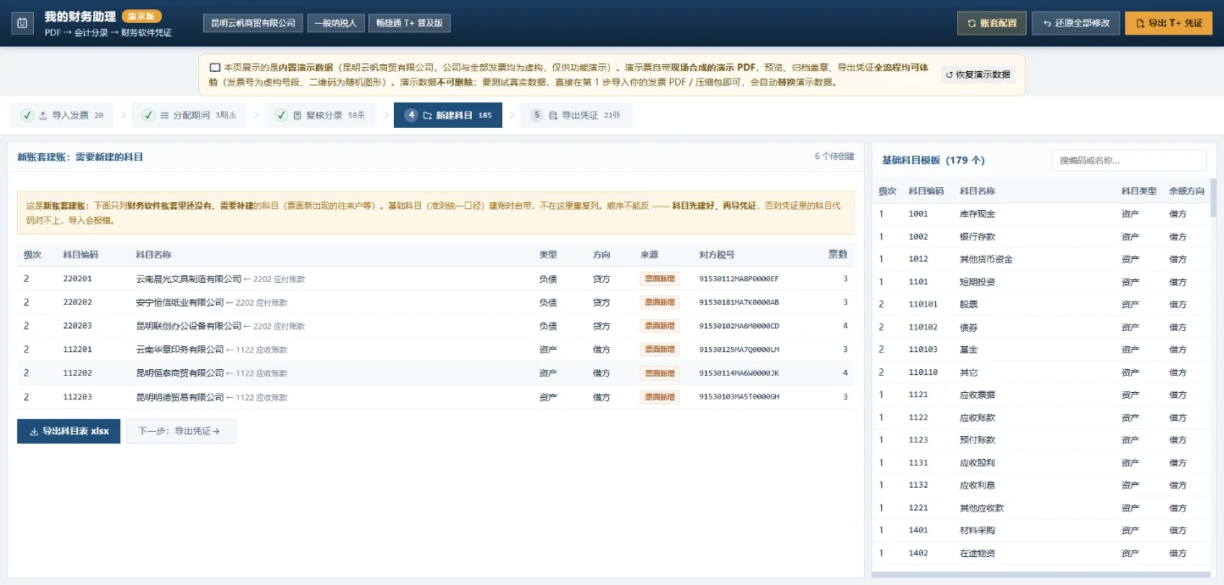Click the template panel vertical scrollbar
The image size is (1224, 585).
tap(1214, 198)
